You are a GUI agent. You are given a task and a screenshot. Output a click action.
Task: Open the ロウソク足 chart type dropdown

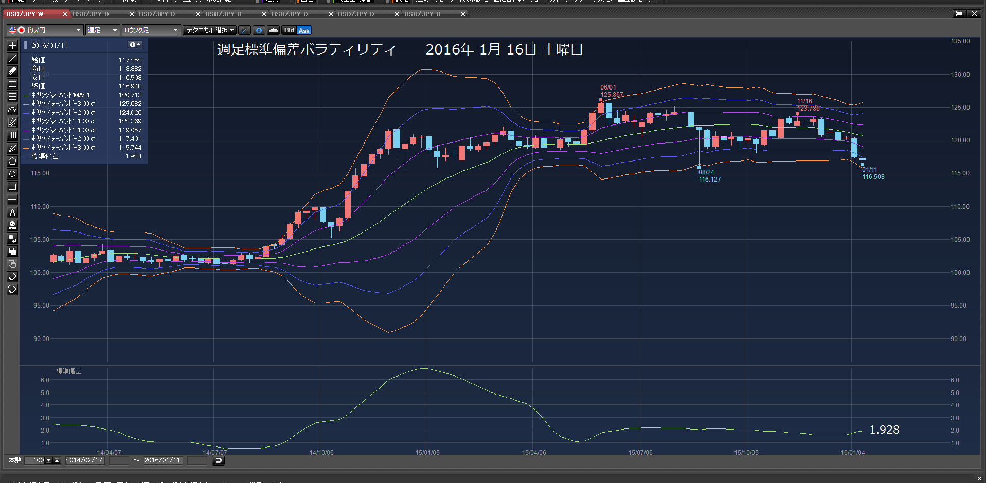point(151,30)
